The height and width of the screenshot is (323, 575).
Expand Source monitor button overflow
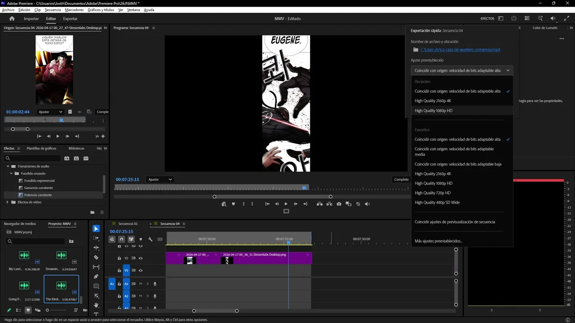pos(97,136)
